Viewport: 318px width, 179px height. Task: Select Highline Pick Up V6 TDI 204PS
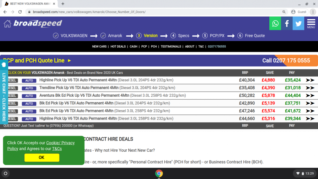106,80
